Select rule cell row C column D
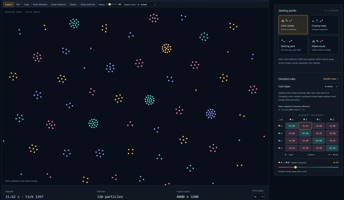Viewport: 344px width, 200px height. pyautogui.click(x=332, y=141)
